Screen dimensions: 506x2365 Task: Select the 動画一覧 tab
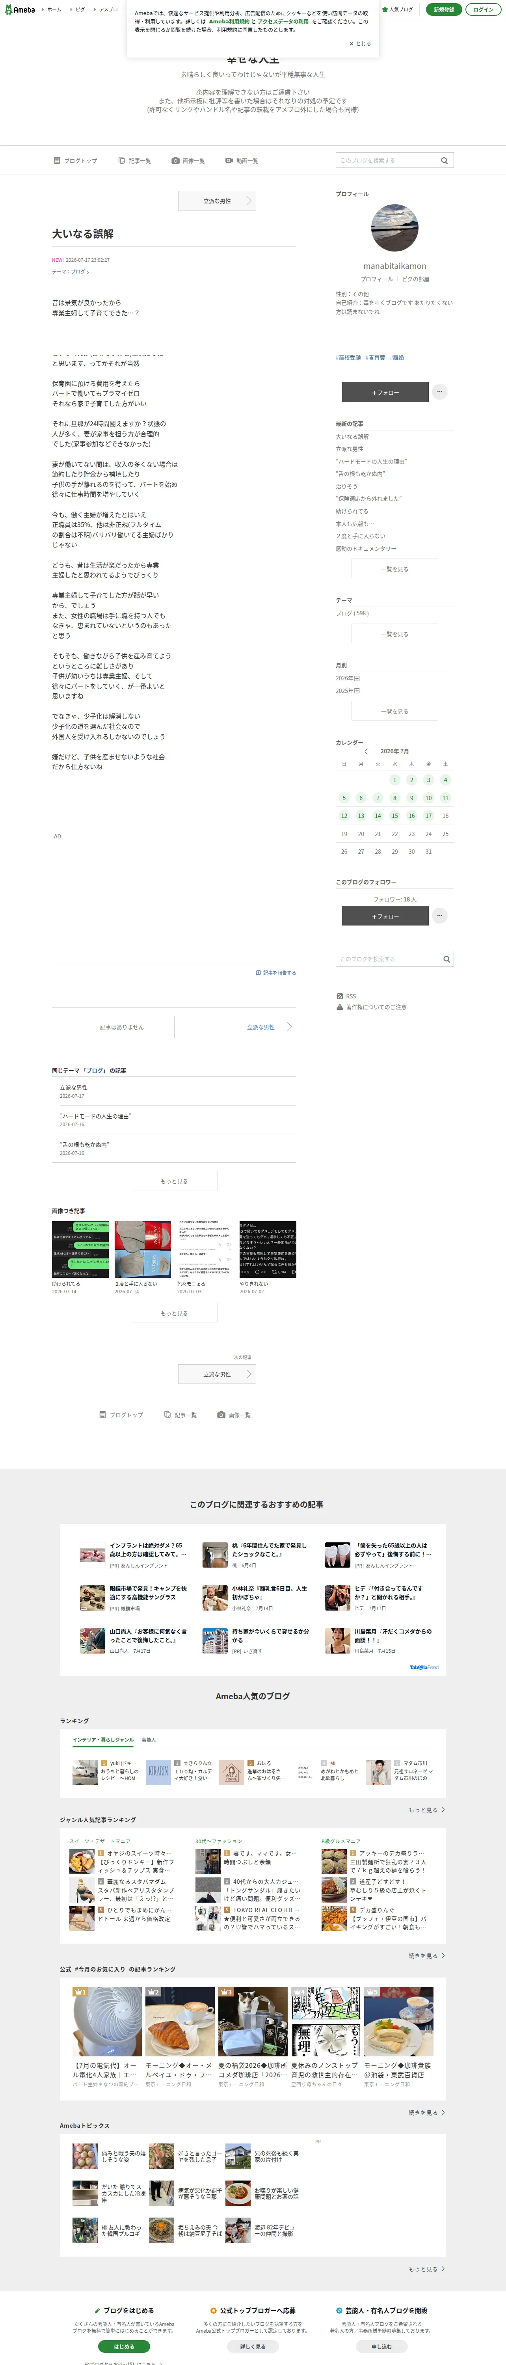tap(242, 161)
